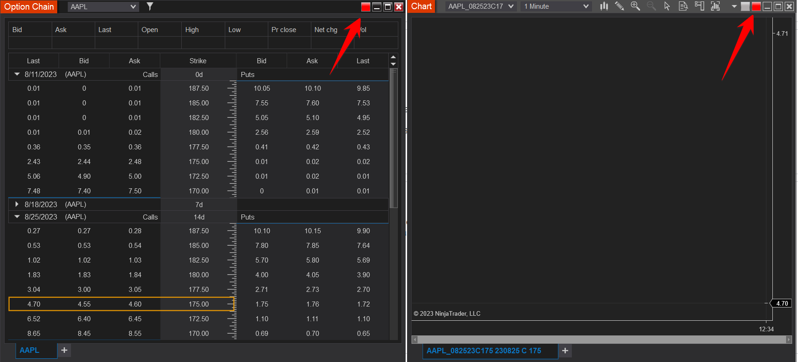
Task: Click the grey link swatch in Chart
Action: tap(745, 6)
